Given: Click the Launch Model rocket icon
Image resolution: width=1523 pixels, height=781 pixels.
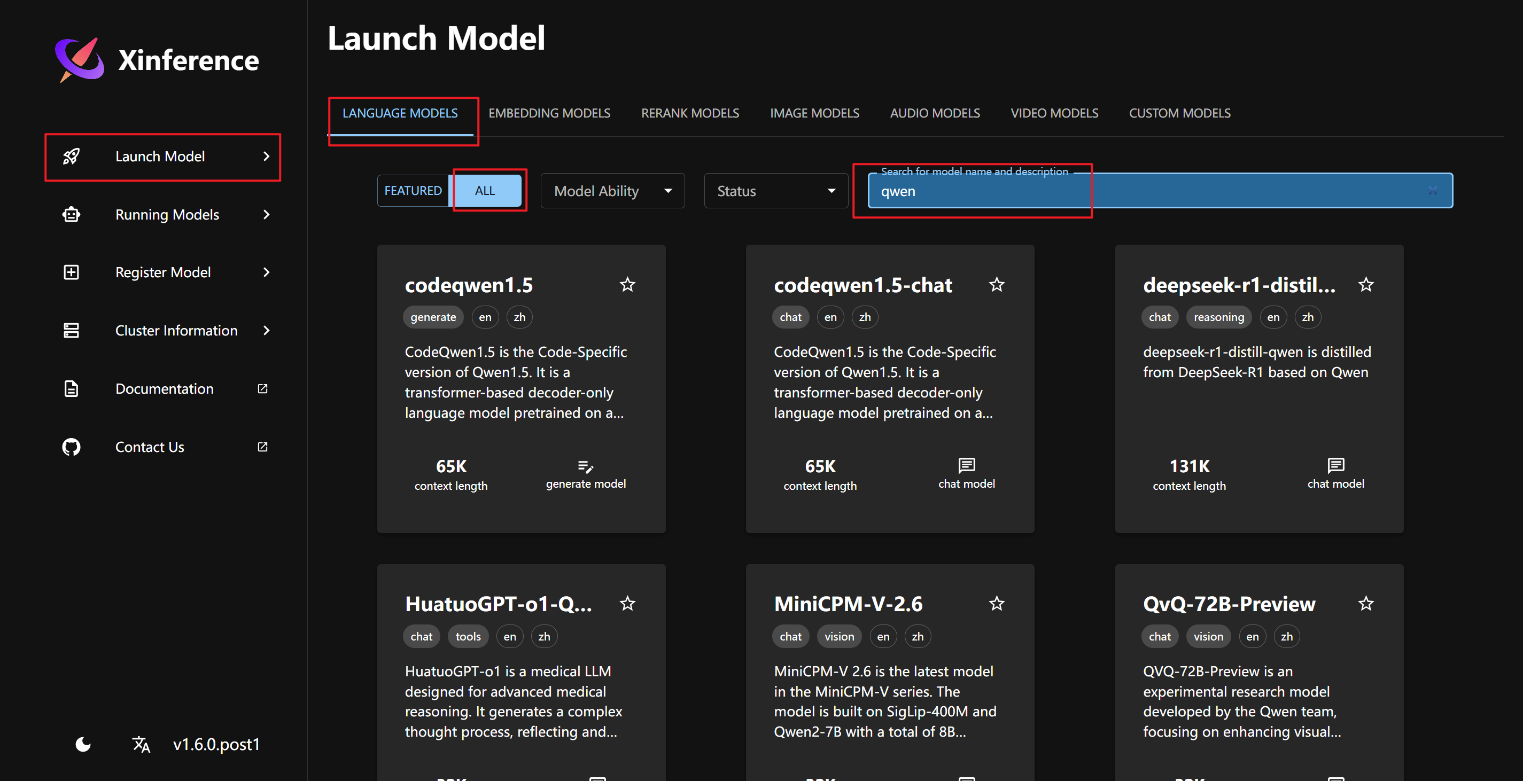Looking at the screenshot, I should click(x=71, y=156).
